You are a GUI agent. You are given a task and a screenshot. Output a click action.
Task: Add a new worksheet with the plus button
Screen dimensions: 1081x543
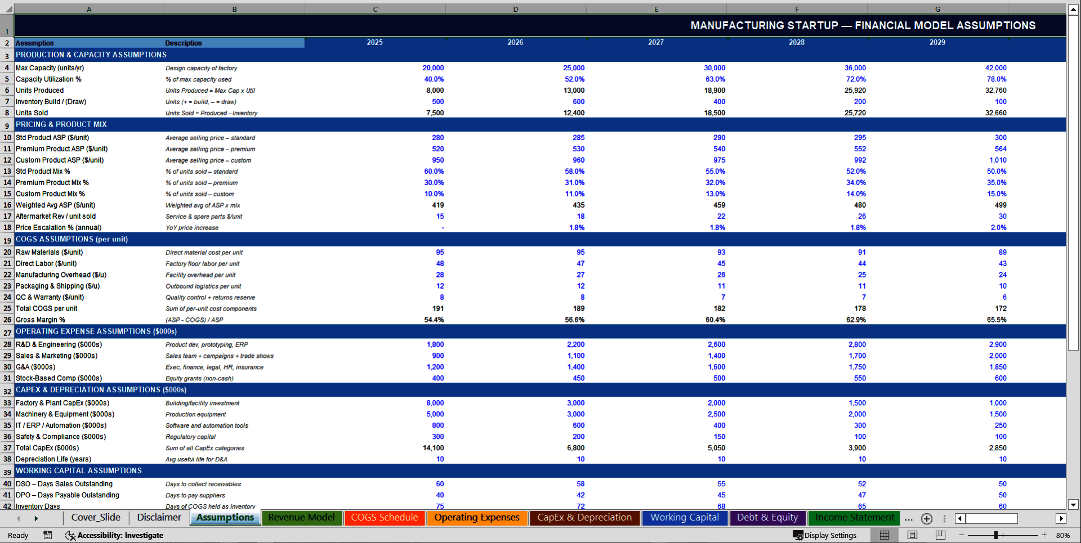point(927,518)
